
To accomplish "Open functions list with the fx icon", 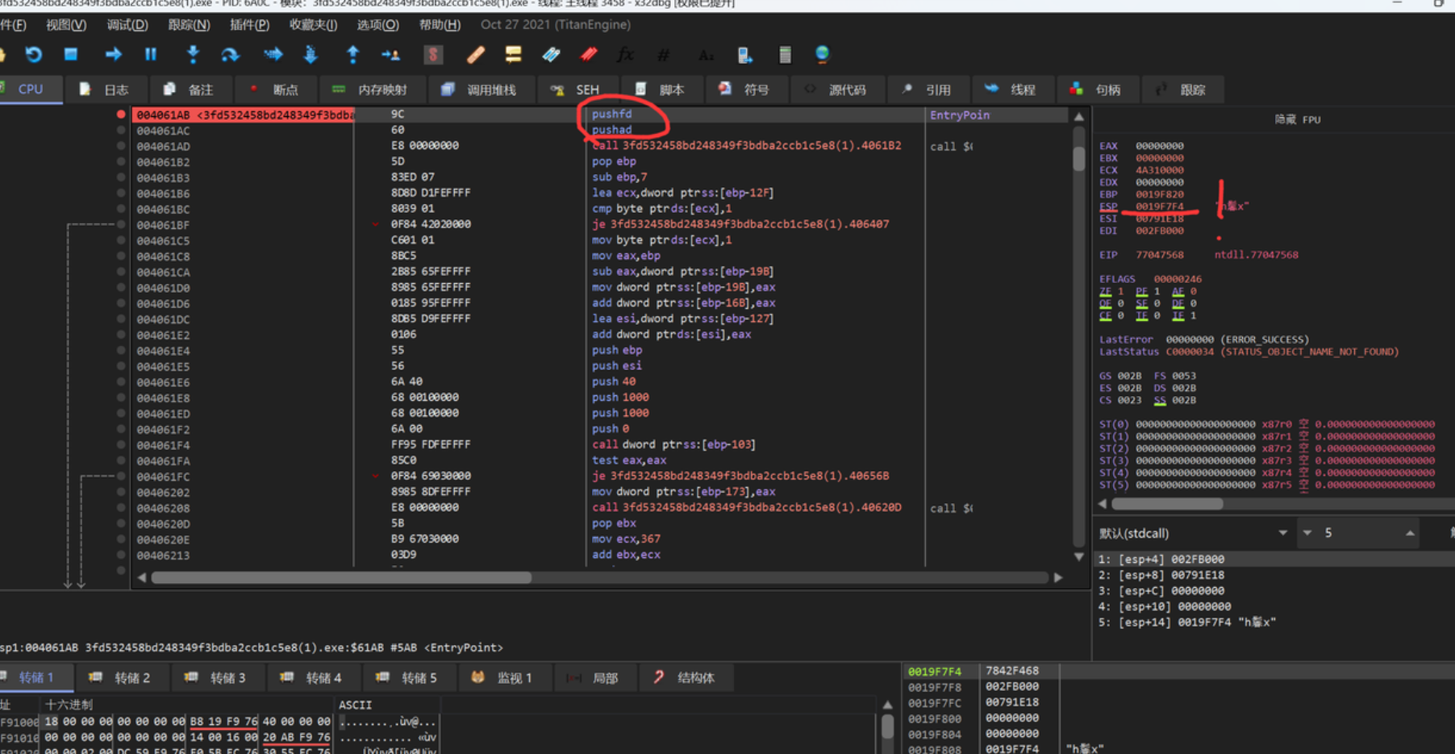I will tap(625, 55).
